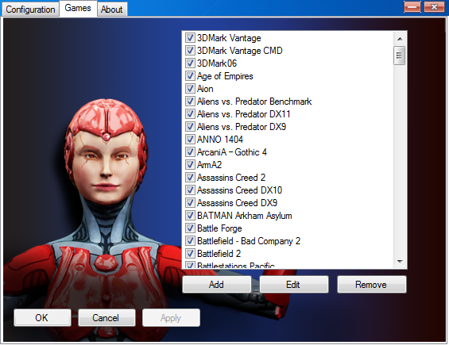Select the Age of Empires entry text
The height and width of the screenshot is (345, 449).
(225, 76)
